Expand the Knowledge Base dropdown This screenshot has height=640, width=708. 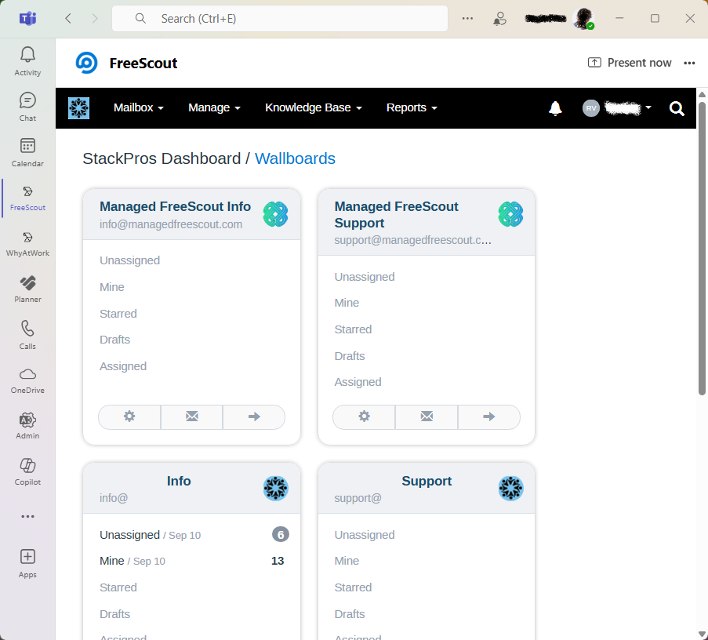coord(313,107)
